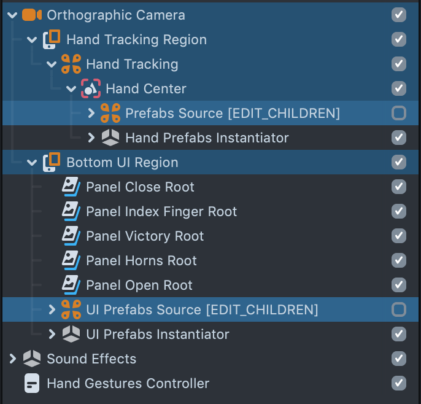Click the Panel Close Root image icon
This screenshot has height=404, width=421.
click(71, 187)
